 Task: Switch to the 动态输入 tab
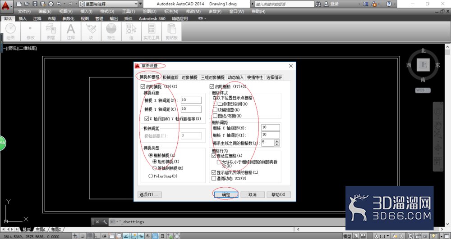[235, 77]
